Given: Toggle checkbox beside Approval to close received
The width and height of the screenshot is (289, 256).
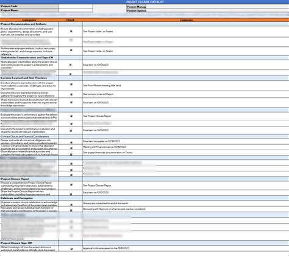Looking at the screenshot, I should click(x=71, y=249).
